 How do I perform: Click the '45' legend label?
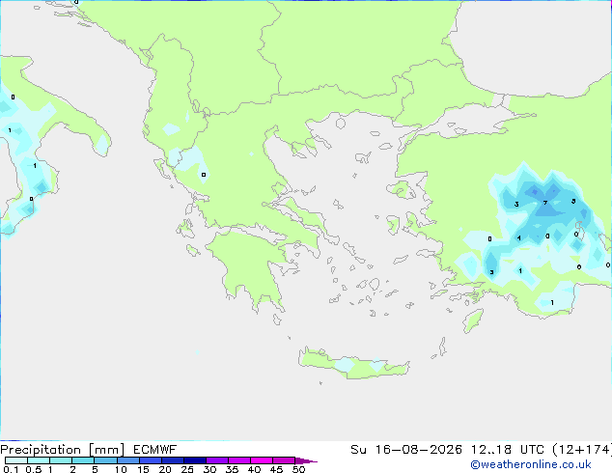(x=276, y=469)
